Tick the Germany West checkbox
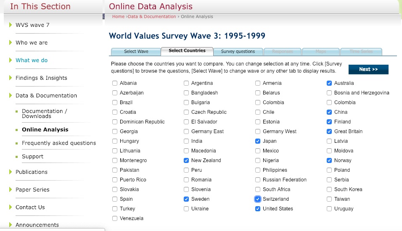The width and height of the screenshot is (402, 231). [x=258, y=131]
